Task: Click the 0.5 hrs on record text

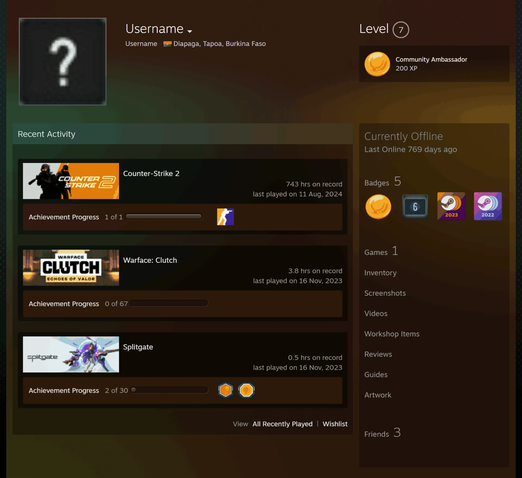Action: coord(315,358)
